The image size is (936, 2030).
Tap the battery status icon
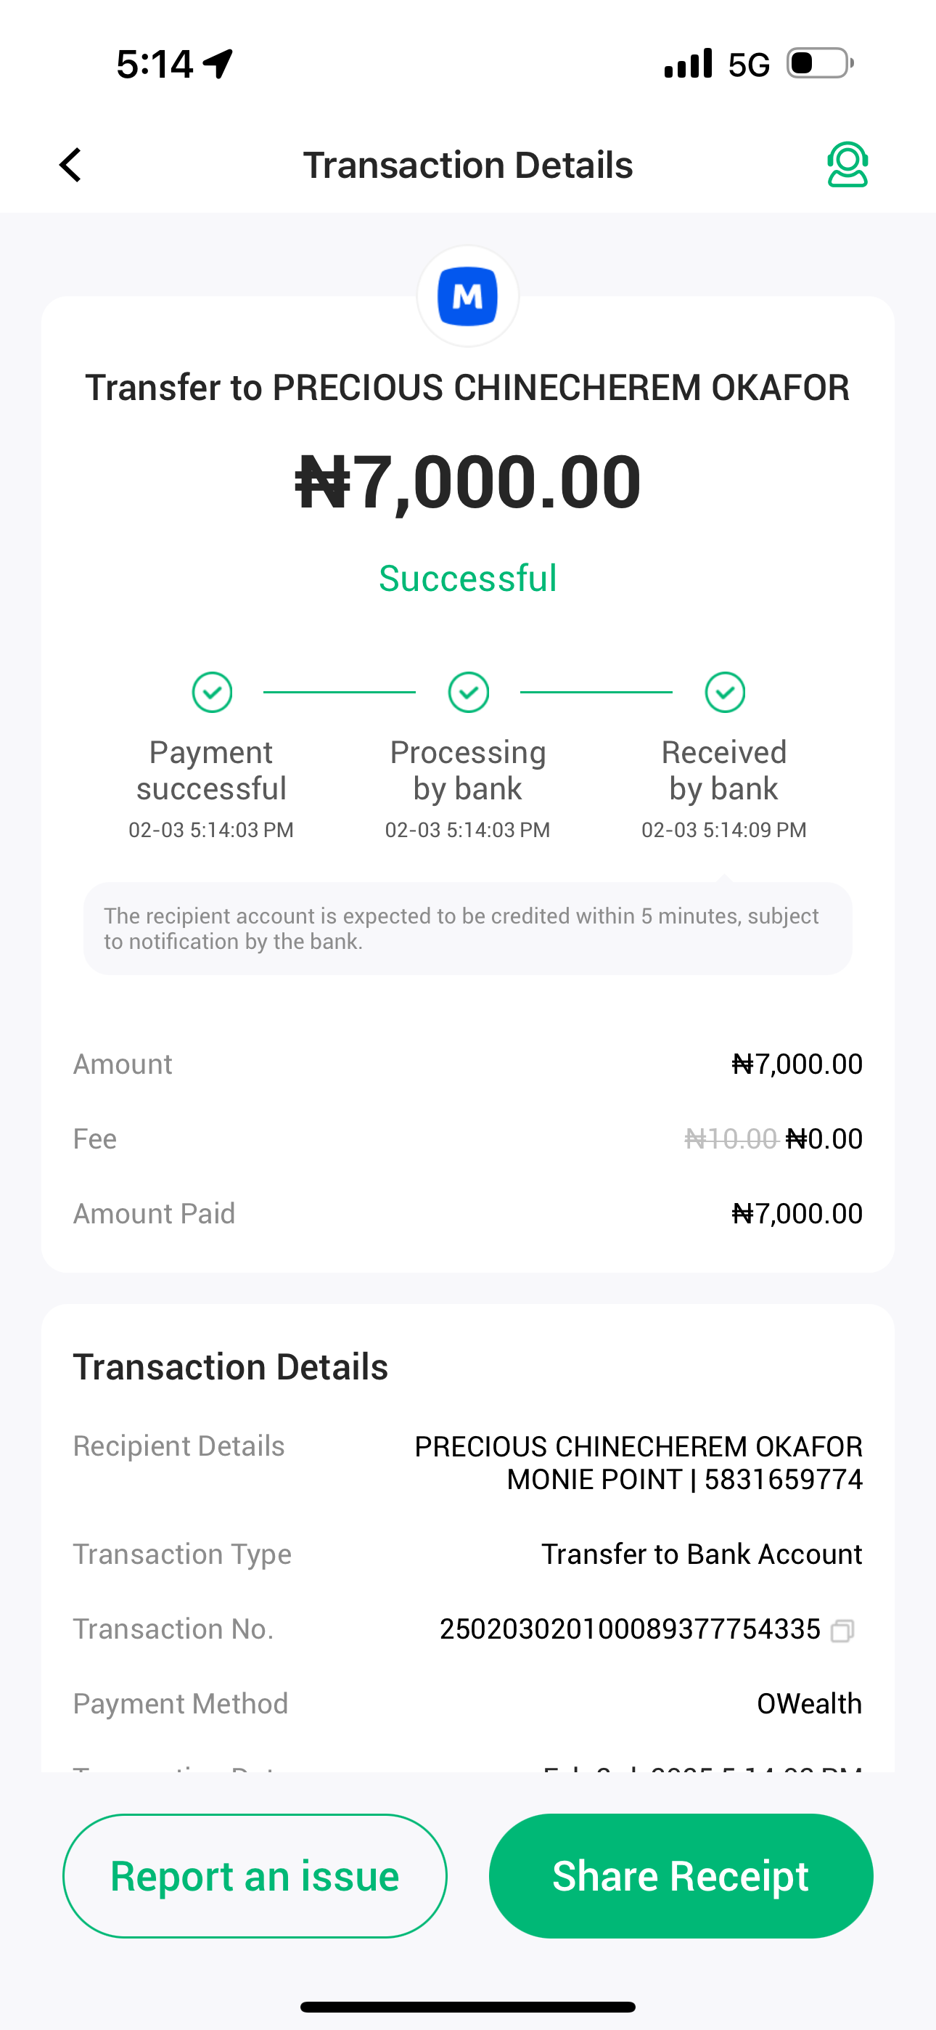pyautogui.click(x=819, y=63)
